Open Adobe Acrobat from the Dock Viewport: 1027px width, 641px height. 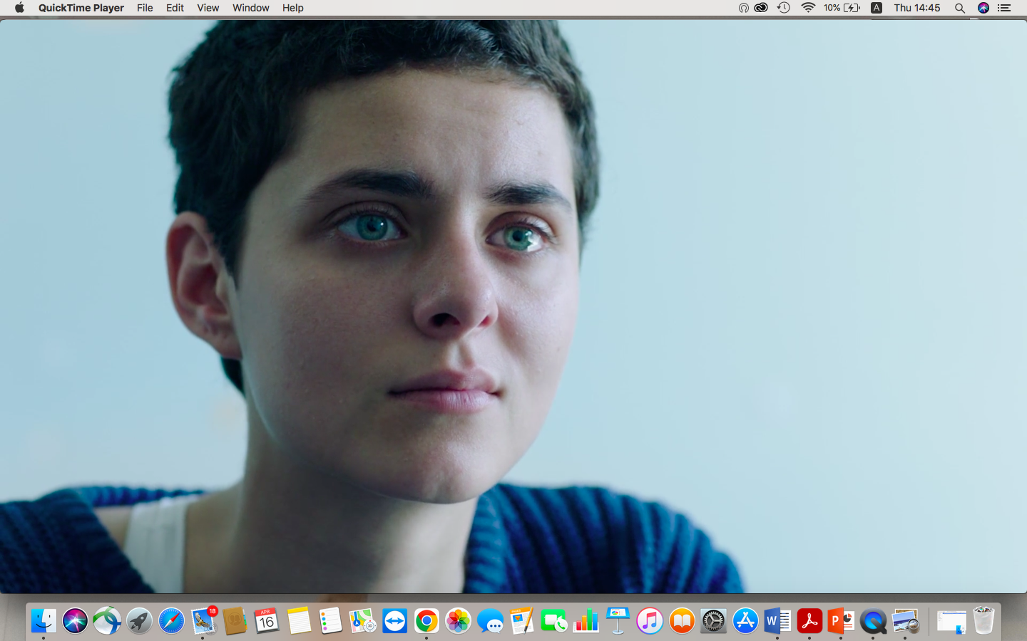pyautogui.click(x=809, y=621)
